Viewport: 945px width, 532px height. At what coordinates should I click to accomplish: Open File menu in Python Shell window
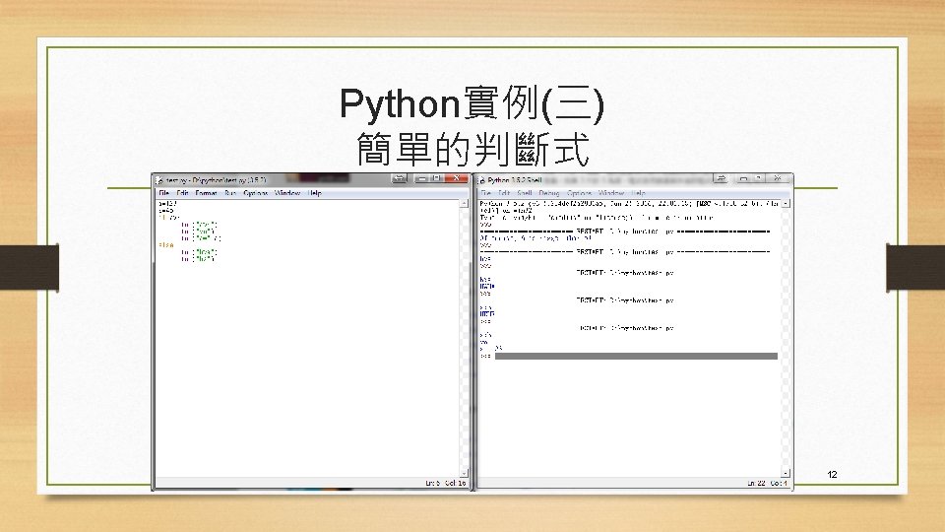coord(485,193)
